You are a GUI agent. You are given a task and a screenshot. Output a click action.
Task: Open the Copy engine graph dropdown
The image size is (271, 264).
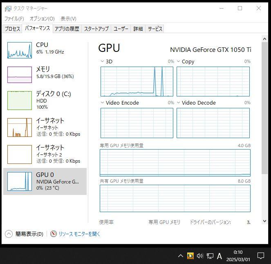[x=179, y=61]
